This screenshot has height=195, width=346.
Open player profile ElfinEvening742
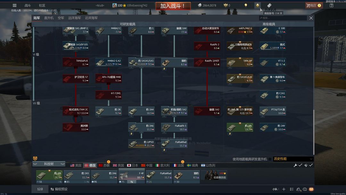137,5
